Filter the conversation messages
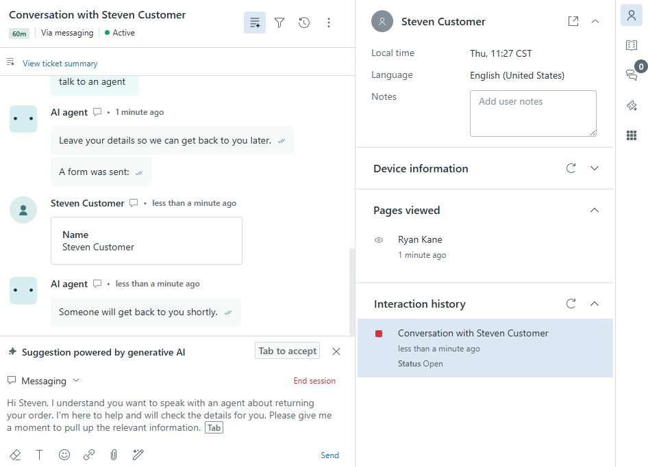 click(x=279, y=22)
